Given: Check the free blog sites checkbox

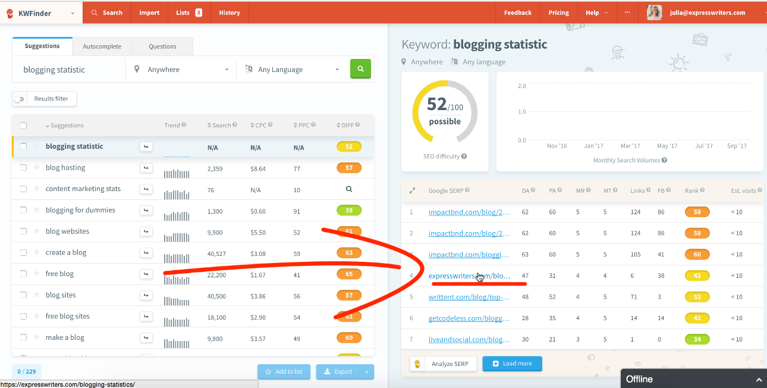Looking at the screenshot, I should (23, 316).
